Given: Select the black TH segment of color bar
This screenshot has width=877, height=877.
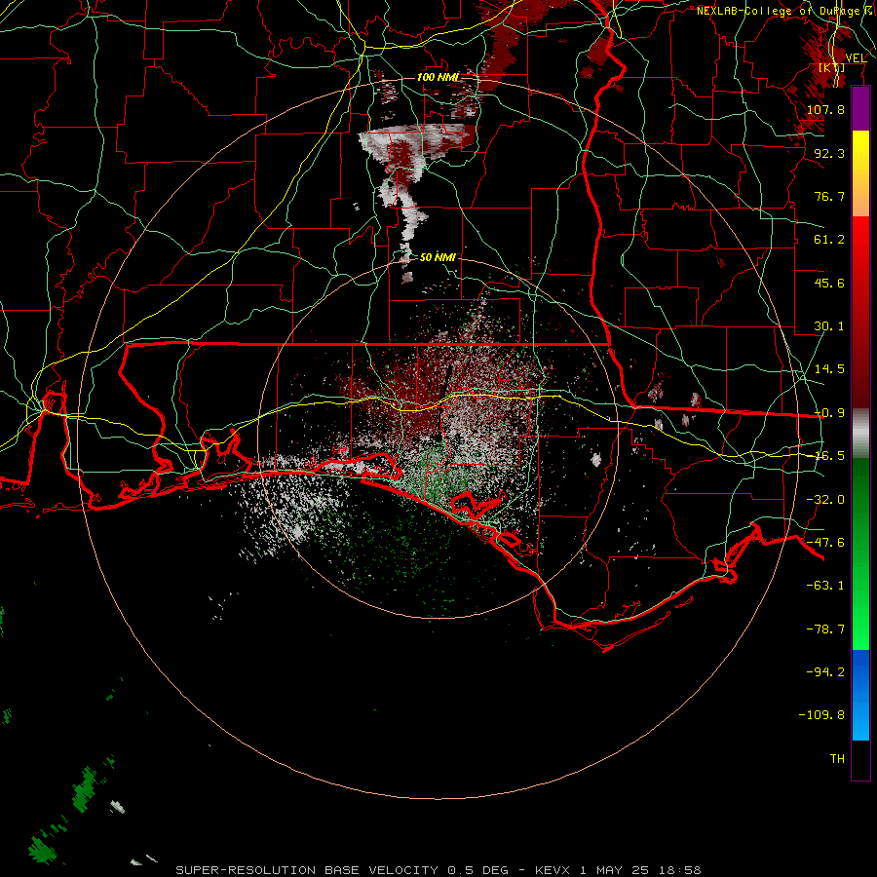Looking at the screenshot, I should 860,759.
